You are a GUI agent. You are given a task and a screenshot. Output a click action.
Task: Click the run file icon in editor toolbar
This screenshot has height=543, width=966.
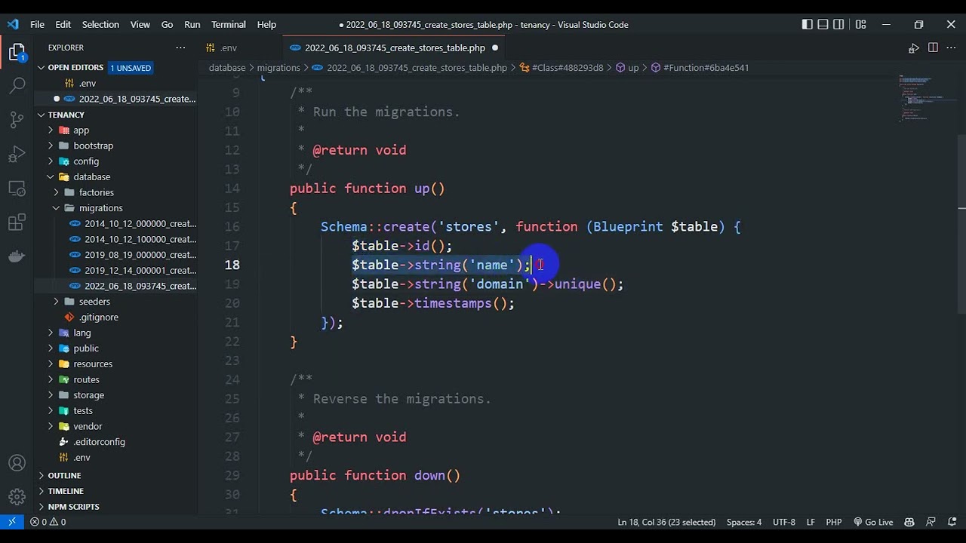point(914,48)
